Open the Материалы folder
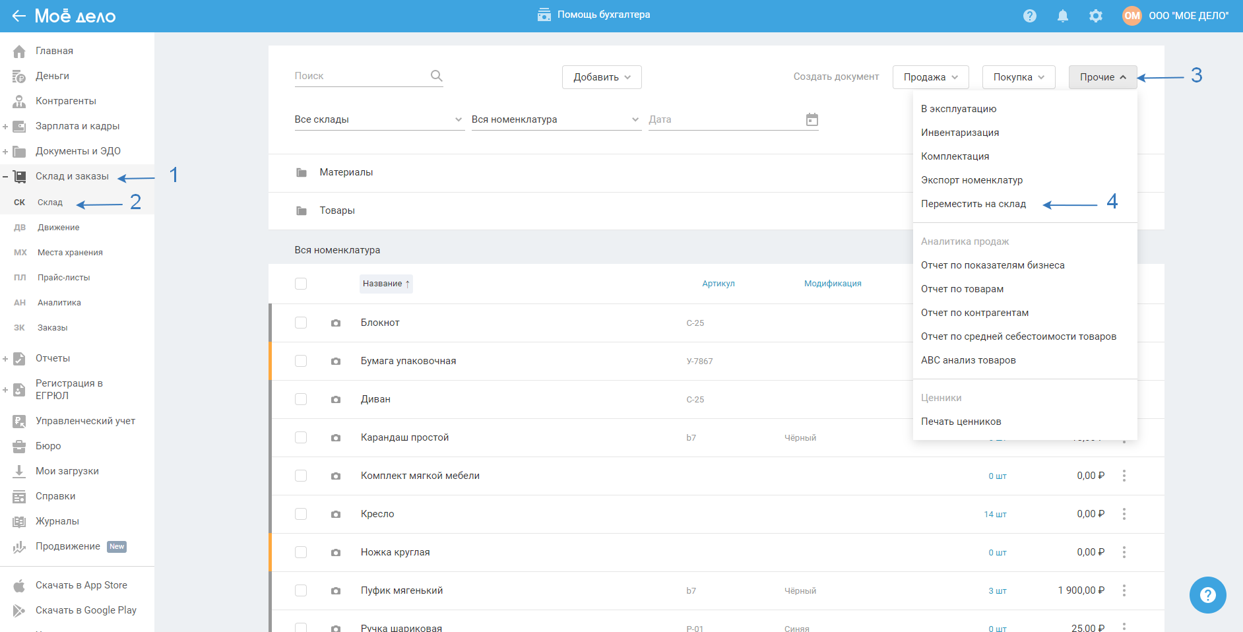 pyautogui.click(x=346, y=172)
